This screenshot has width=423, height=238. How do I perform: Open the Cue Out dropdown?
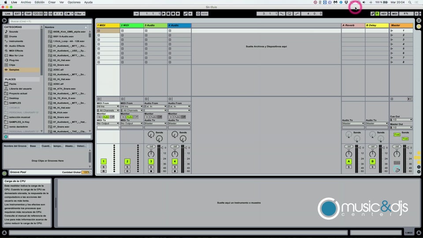click(401, 119)
